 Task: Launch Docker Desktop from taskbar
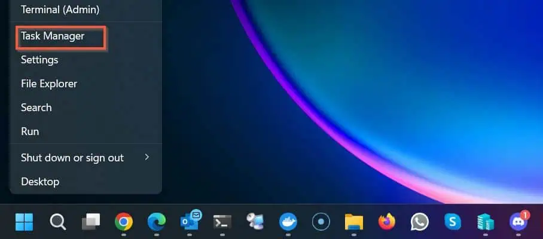288,222
